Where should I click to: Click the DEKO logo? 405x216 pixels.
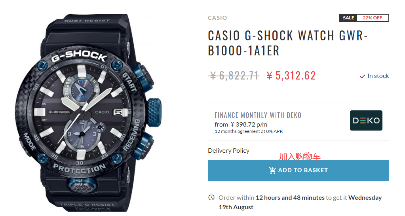[366, 121]
